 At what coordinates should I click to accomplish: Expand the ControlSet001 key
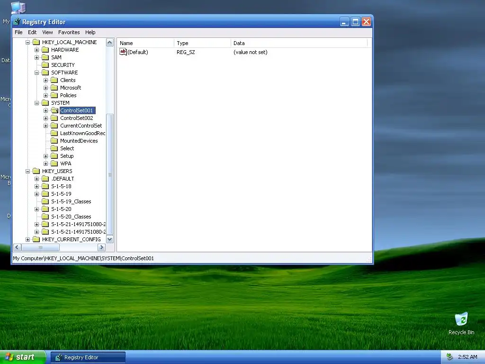point(46,110)
